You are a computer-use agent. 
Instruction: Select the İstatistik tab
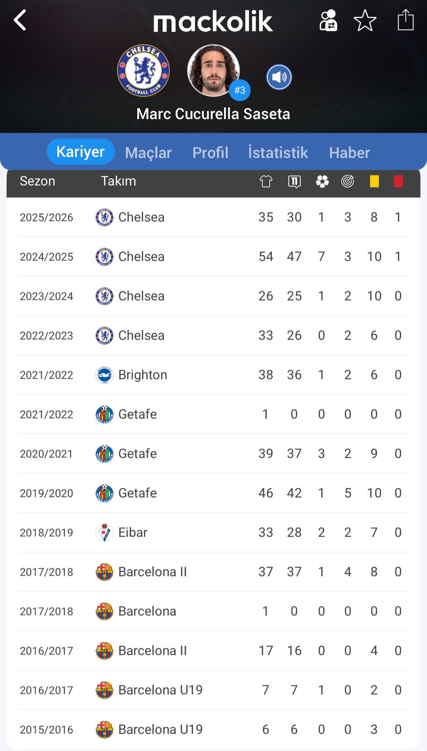[x=278, y=153]
